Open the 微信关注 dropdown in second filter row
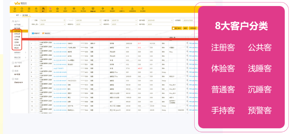 88,24
